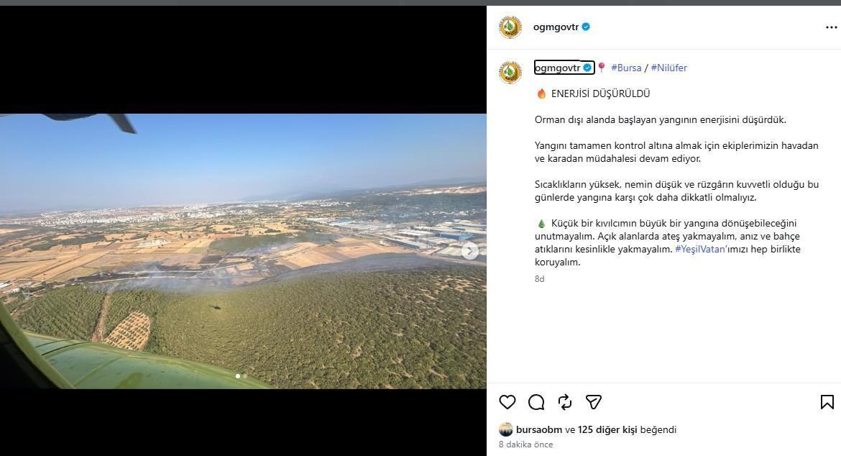Open the #YeşilVatan hashtag link
This screenshot has height=456, width=841.
click(701, 249)
